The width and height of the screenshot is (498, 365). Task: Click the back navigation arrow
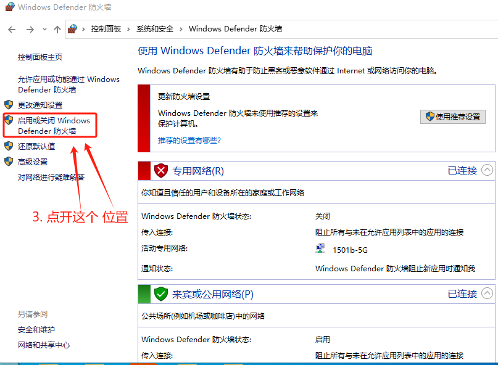click(x=12, y=29)
